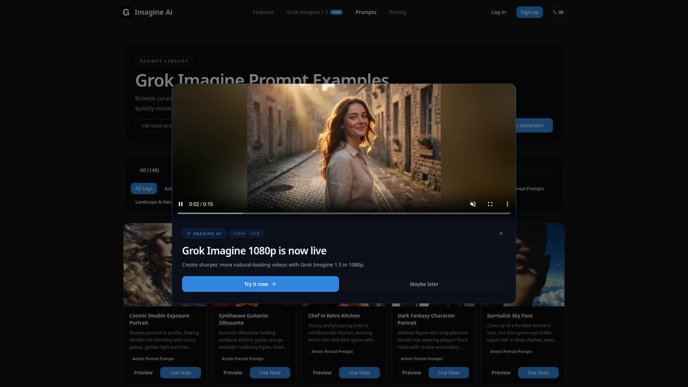Viewport: 688px width, 387px height.
Task: Open the Cosmic Double Exposure Portrait thumbnail
Action: (x=148, y=264)
